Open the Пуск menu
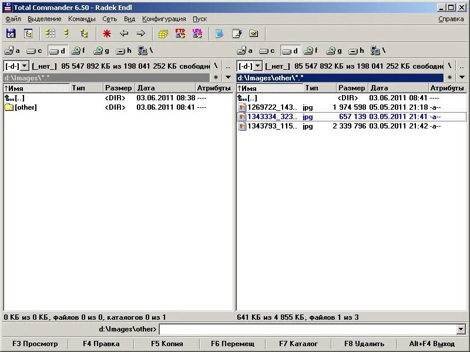Image resolution: width=470 pixels, height=352 pixels. [x=200, y=19]
